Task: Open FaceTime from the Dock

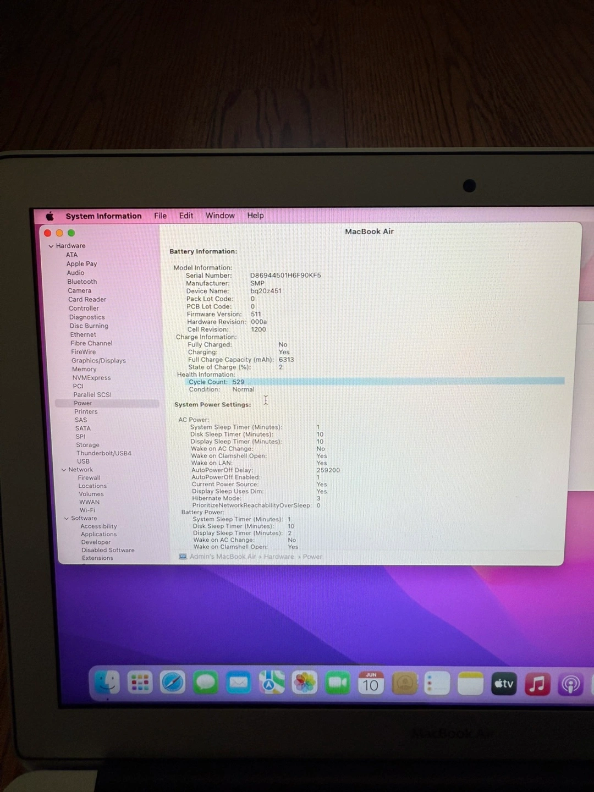Action: coord(338,683)
